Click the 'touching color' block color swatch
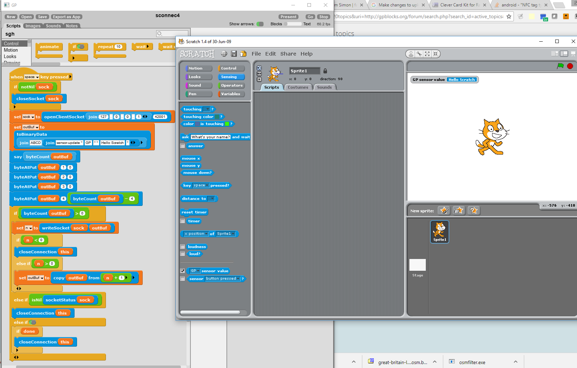 [x=217, y=117]
